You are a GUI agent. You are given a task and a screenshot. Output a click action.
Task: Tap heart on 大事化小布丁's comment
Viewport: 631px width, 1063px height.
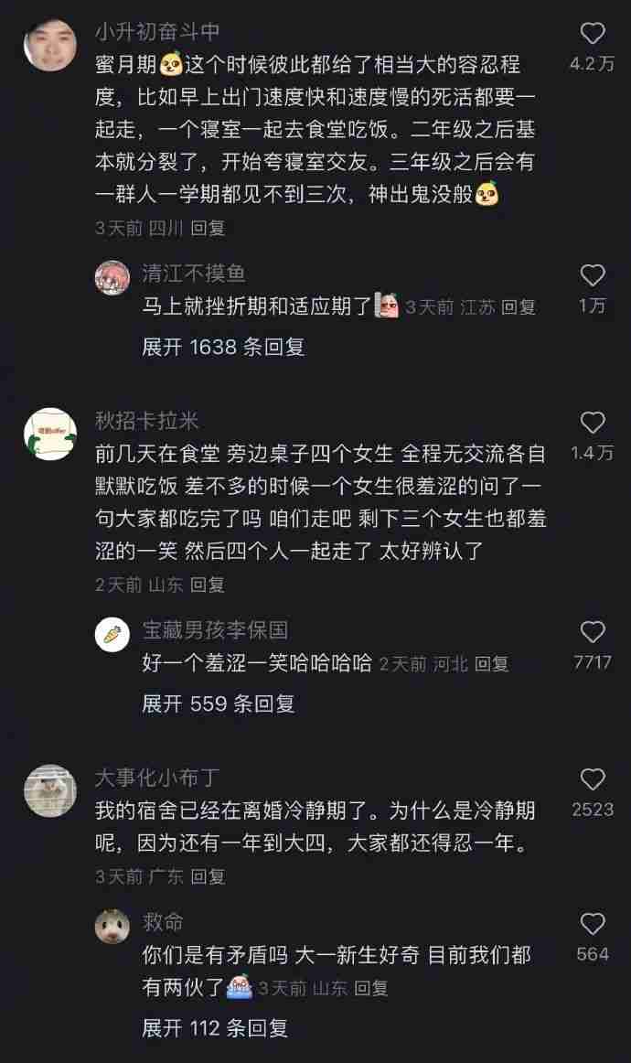click(593, 778)
